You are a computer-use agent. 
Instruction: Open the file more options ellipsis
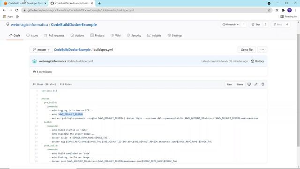[262, 50]
